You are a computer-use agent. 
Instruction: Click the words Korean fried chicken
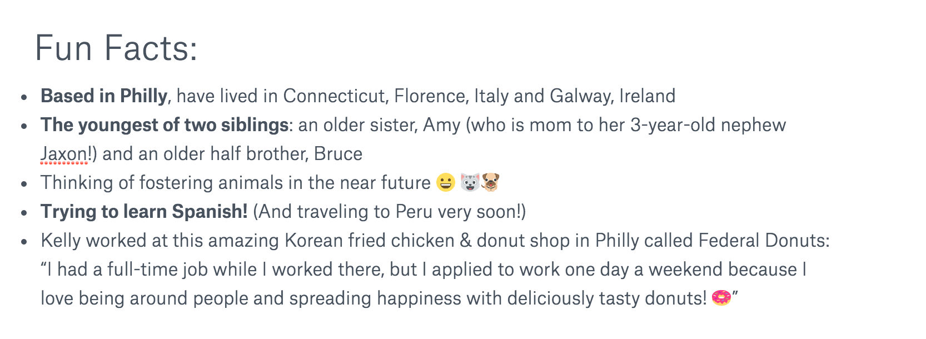[370, 241]
